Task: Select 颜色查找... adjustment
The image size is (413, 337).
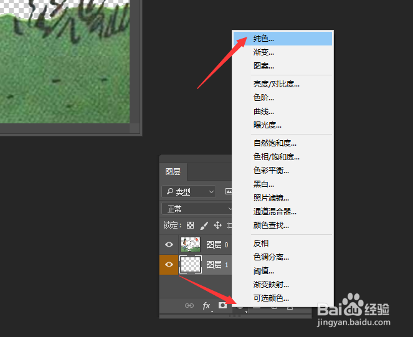Action: pyautogui.click(x=283, y=225)
